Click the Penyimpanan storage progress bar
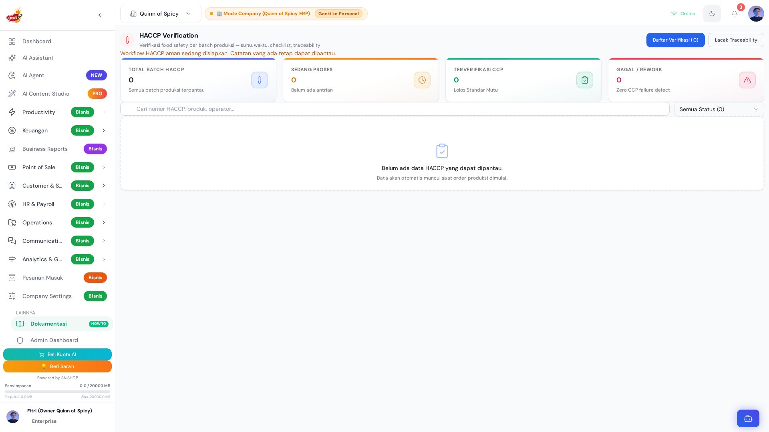 click(57, 392)
